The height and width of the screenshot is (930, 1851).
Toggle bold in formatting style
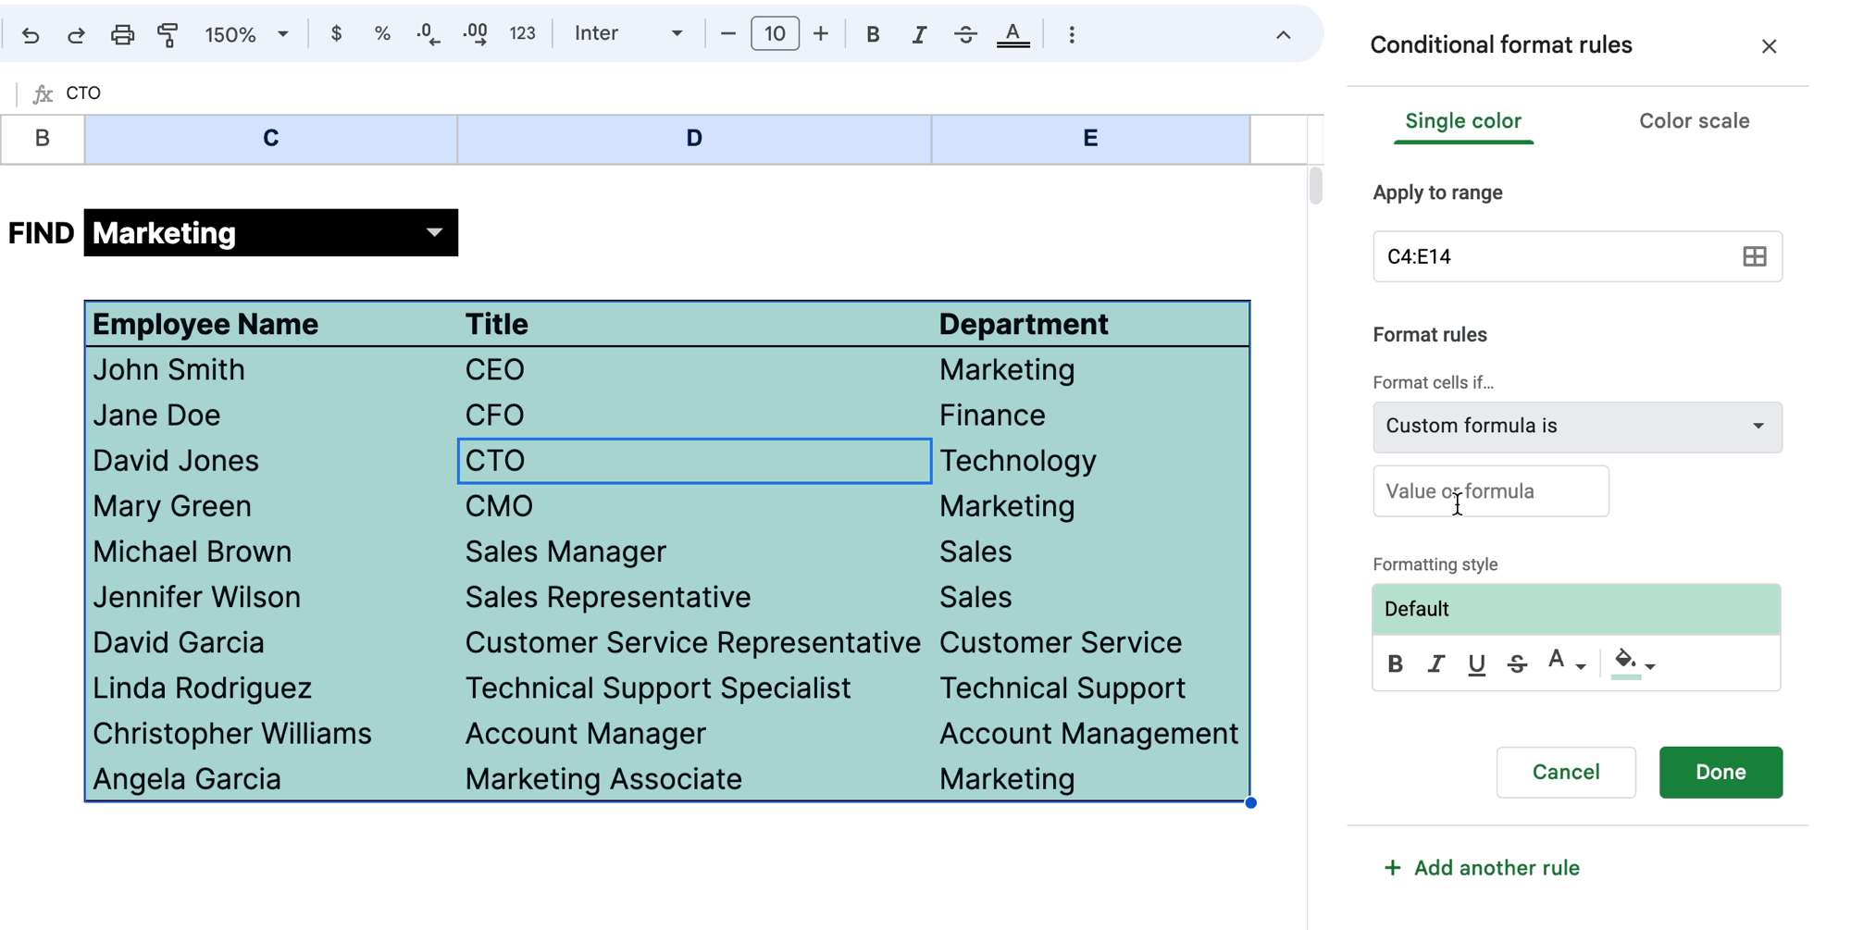[1396, 663]
